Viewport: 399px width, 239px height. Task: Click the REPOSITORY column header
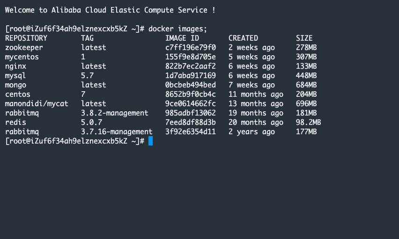[26, 38]
